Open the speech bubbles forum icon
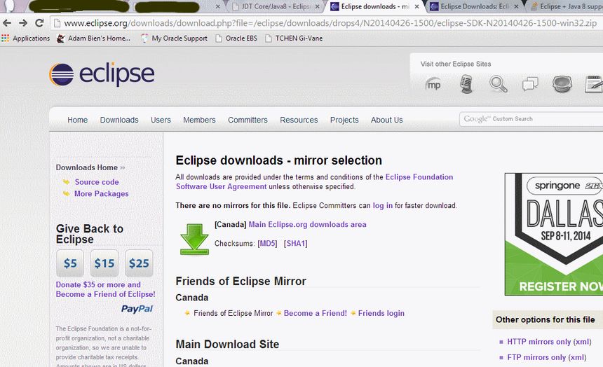Image resolution: width=603 pixels, height=367 pixels. (x=530, y=85)
